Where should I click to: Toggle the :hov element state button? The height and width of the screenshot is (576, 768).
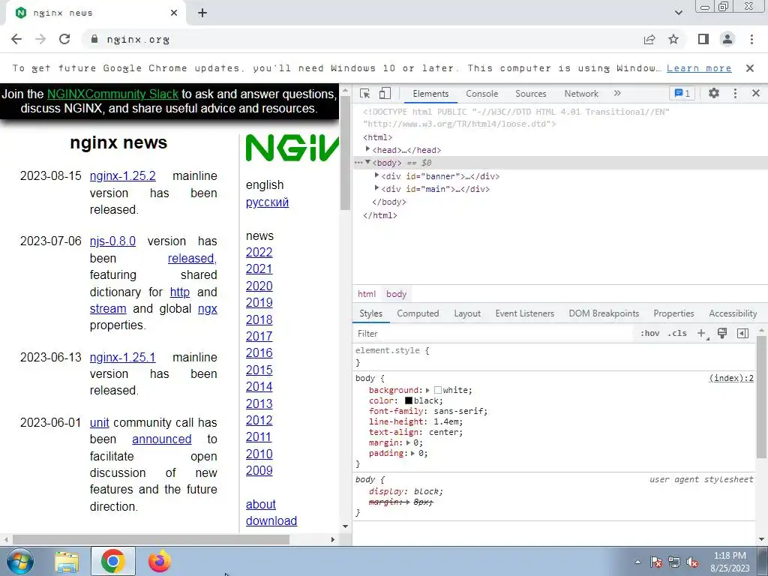pos(649,334)
